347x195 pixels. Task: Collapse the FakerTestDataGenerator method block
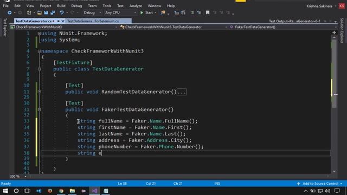pyautogui.click(x=39, y=109)
